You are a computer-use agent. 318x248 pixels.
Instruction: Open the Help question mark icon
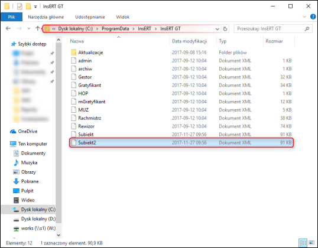[313, 17]
